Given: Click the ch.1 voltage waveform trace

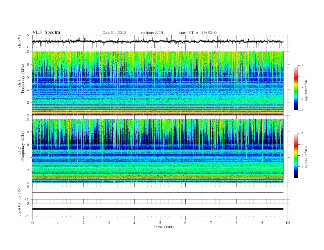Looking at the screenshot, I should coord(157,42).
